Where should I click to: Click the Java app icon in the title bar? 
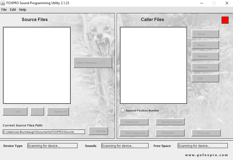(3, 3)
